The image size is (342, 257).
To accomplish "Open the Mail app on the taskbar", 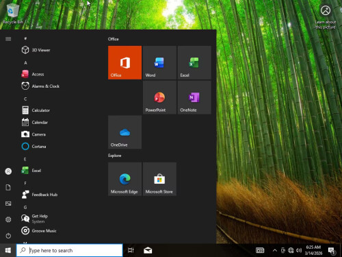I will (148, 250).
